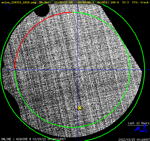Click the crosshair center intersection
150x141 pixels.
click(77, 70)
